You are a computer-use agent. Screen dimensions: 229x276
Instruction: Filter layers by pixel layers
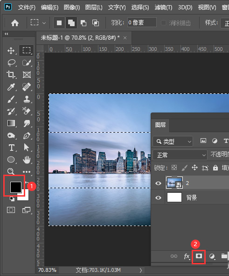pyautogui.click(x=203, y=141)
